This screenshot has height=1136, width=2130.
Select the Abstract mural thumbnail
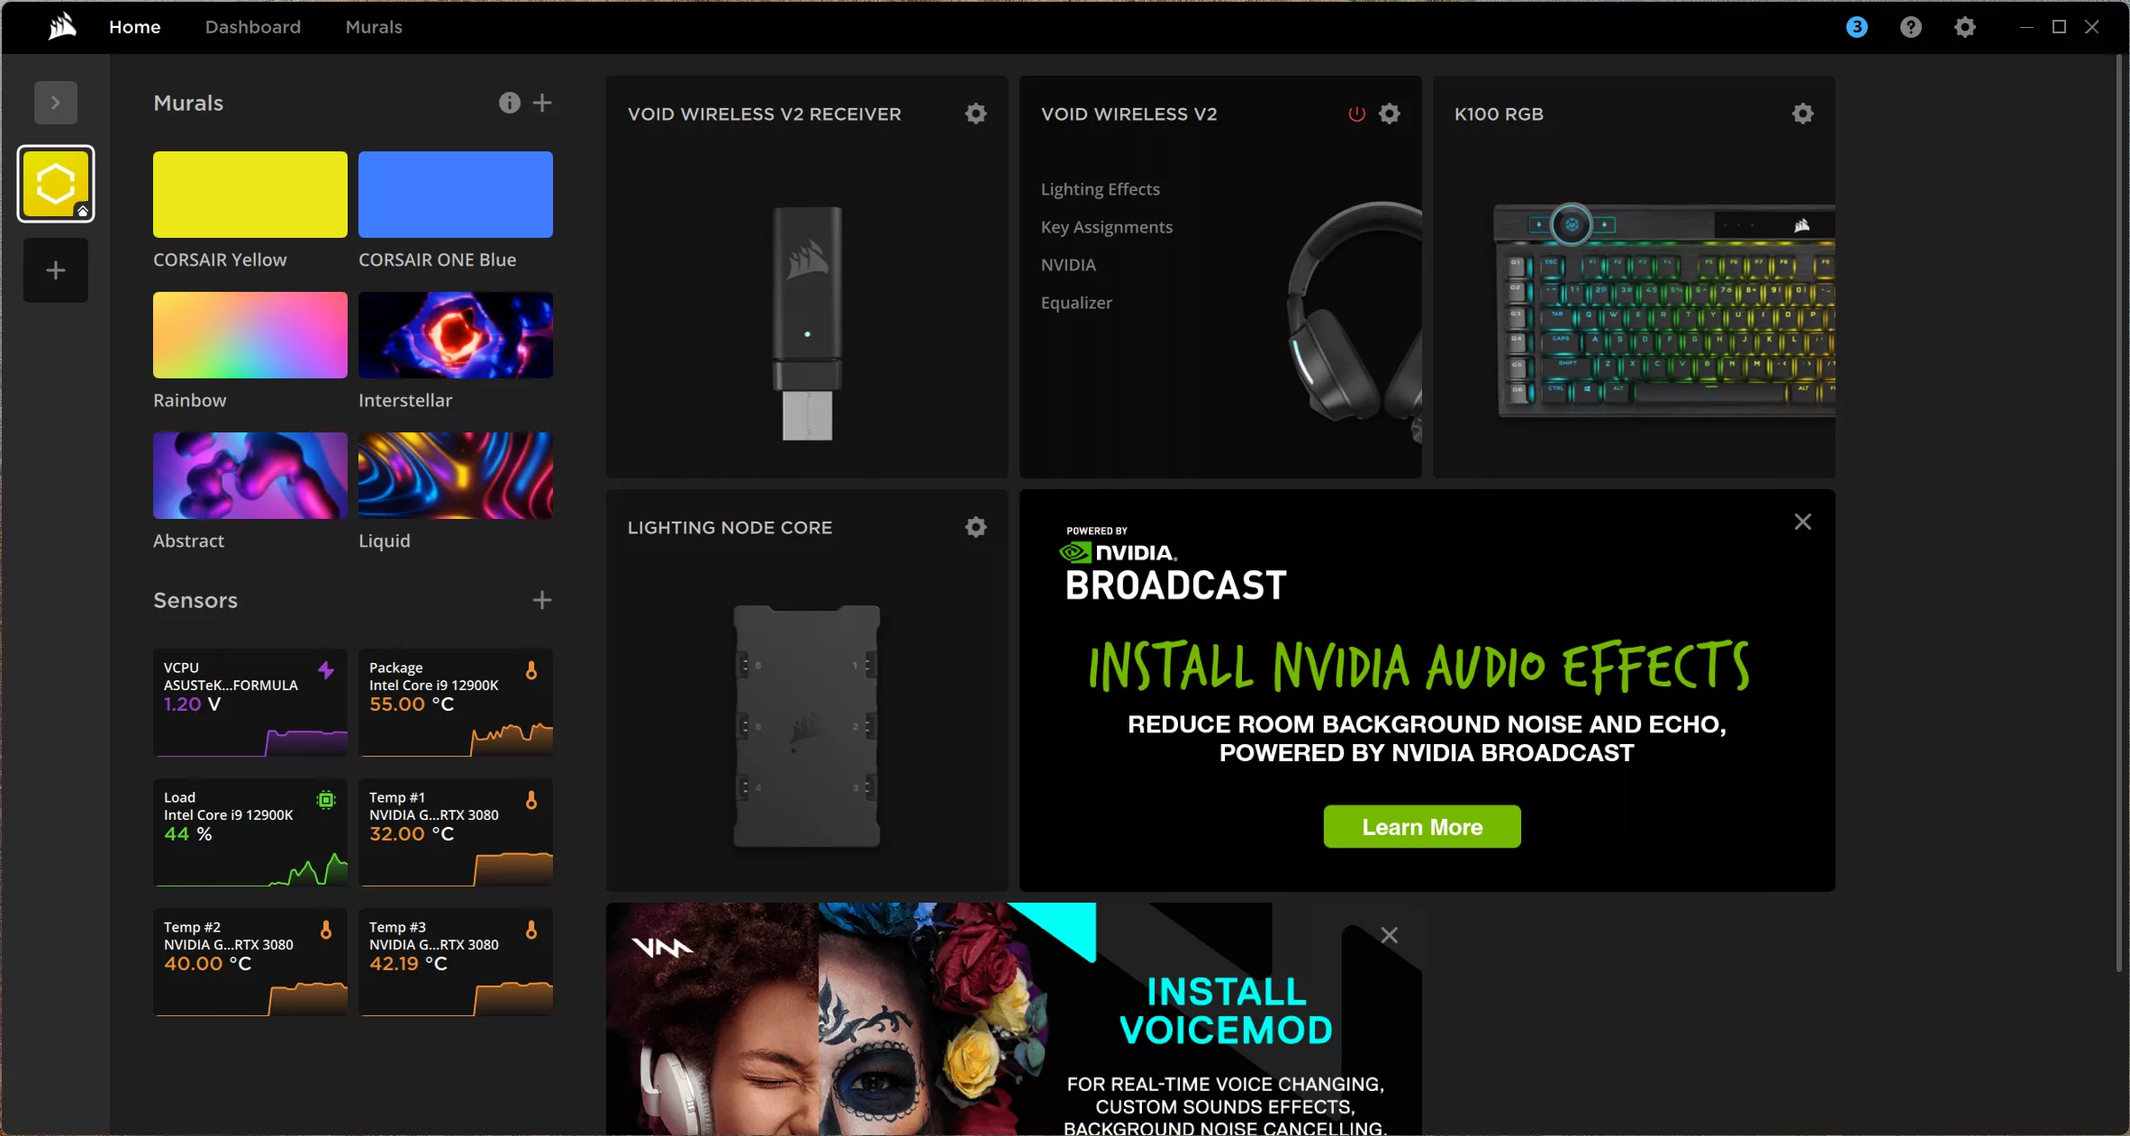tap(250, 476)
